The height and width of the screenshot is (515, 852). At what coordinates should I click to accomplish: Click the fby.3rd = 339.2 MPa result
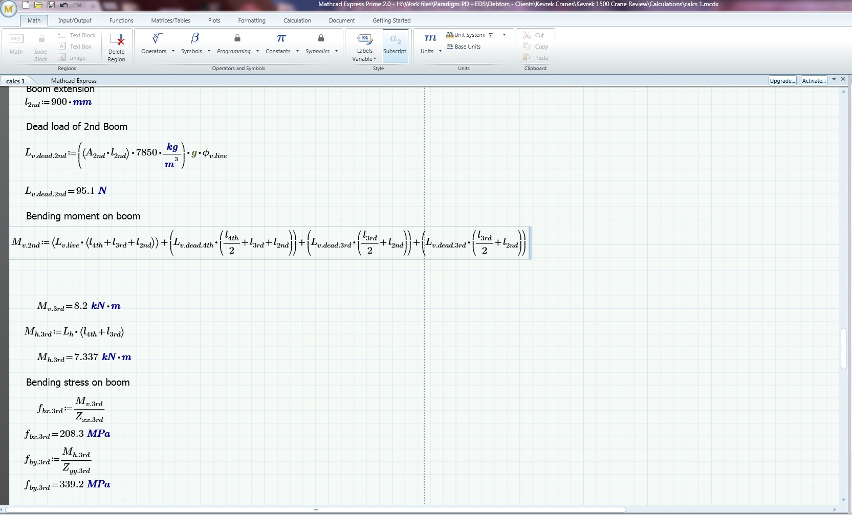tap(68, 485)
